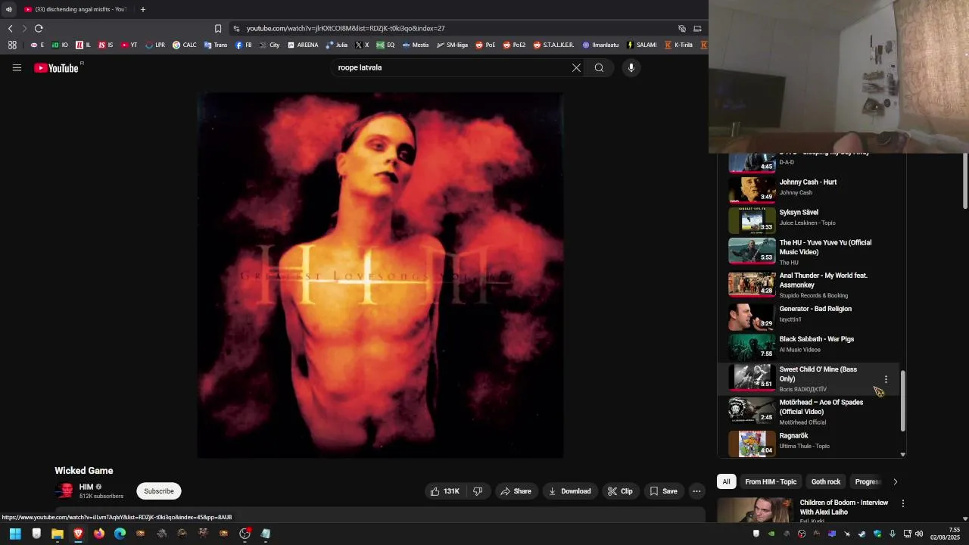969x545 pixels.
Task: Open the Ragnarök video thumbnail
Action: pos(752,444)
